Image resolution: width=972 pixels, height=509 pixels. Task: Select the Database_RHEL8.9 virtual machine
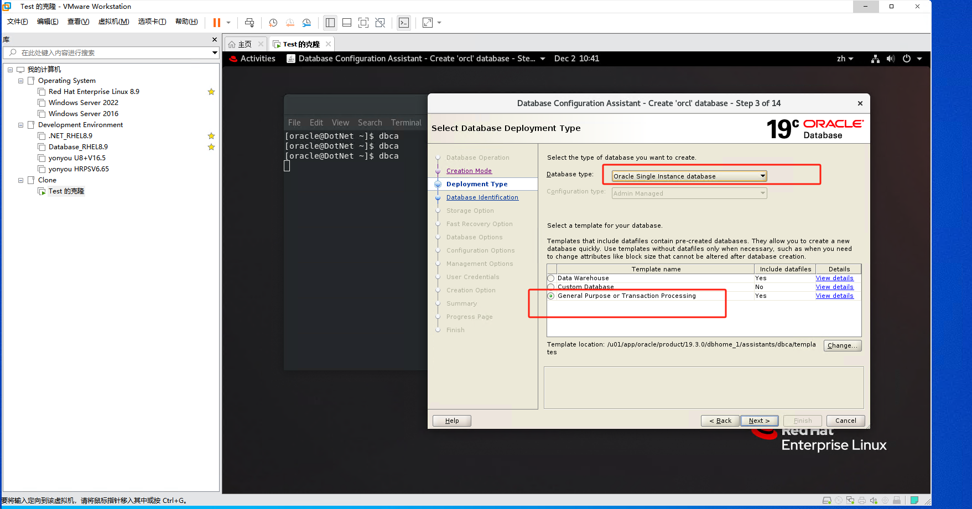(x=78, y=147)
